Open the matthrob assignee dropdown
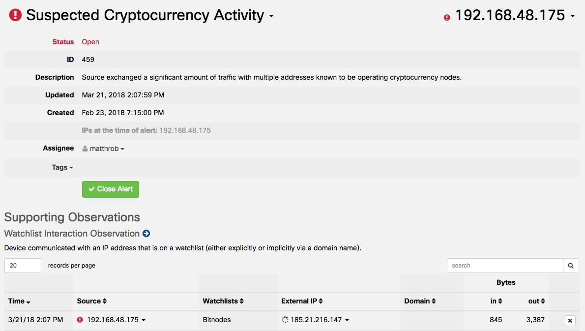 pyautogui.click(x=122, y=149)
